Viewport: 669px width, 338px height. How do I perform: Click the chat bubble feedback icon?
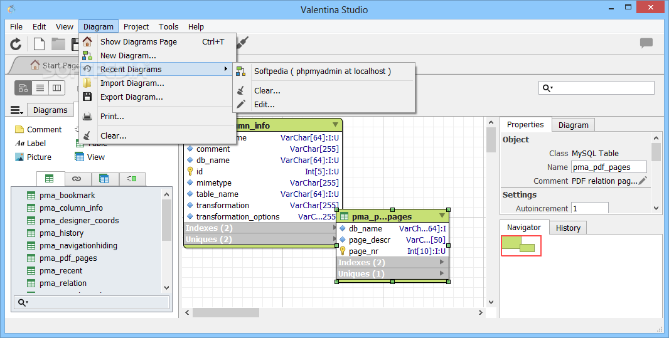[646, 43]
